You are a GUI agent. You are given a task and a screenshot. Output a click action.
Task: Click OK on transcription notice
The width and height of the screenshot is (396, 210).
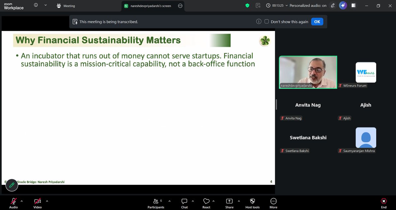coord(317,21)
